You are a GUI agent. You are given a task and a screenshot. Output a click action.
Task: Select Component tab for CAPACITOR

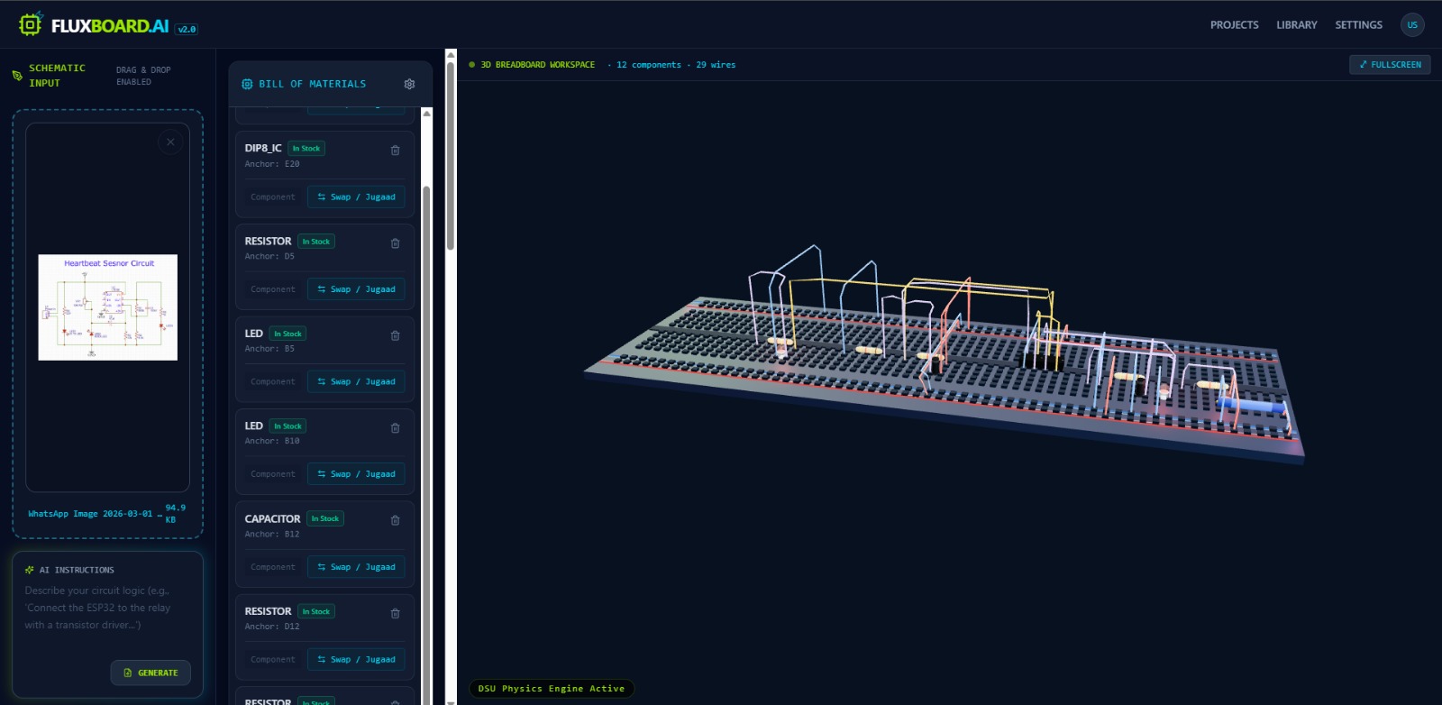coord(273,567)
